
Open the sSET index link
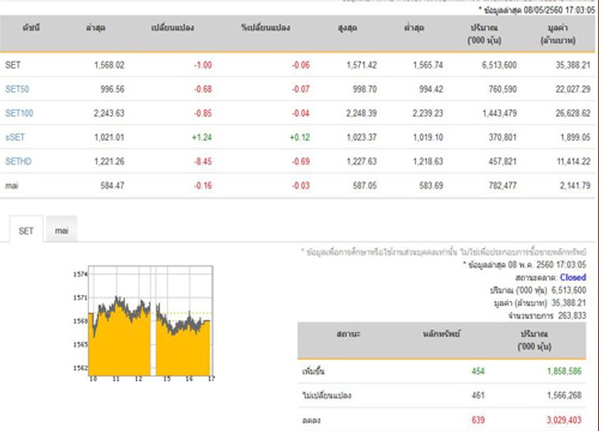[x=15, y=137]
